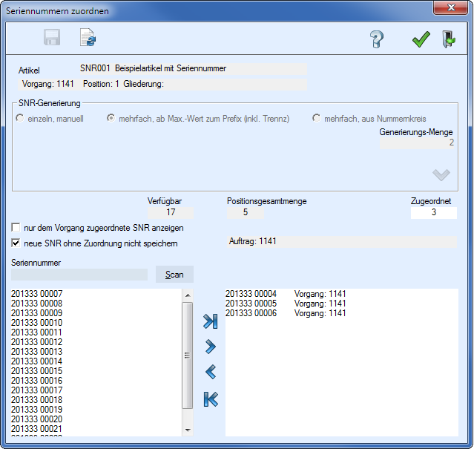The width and height of the screenshot is (474, 449).
Task: Assign all serial numbers with double-arrow right
Action: [210, 321]
